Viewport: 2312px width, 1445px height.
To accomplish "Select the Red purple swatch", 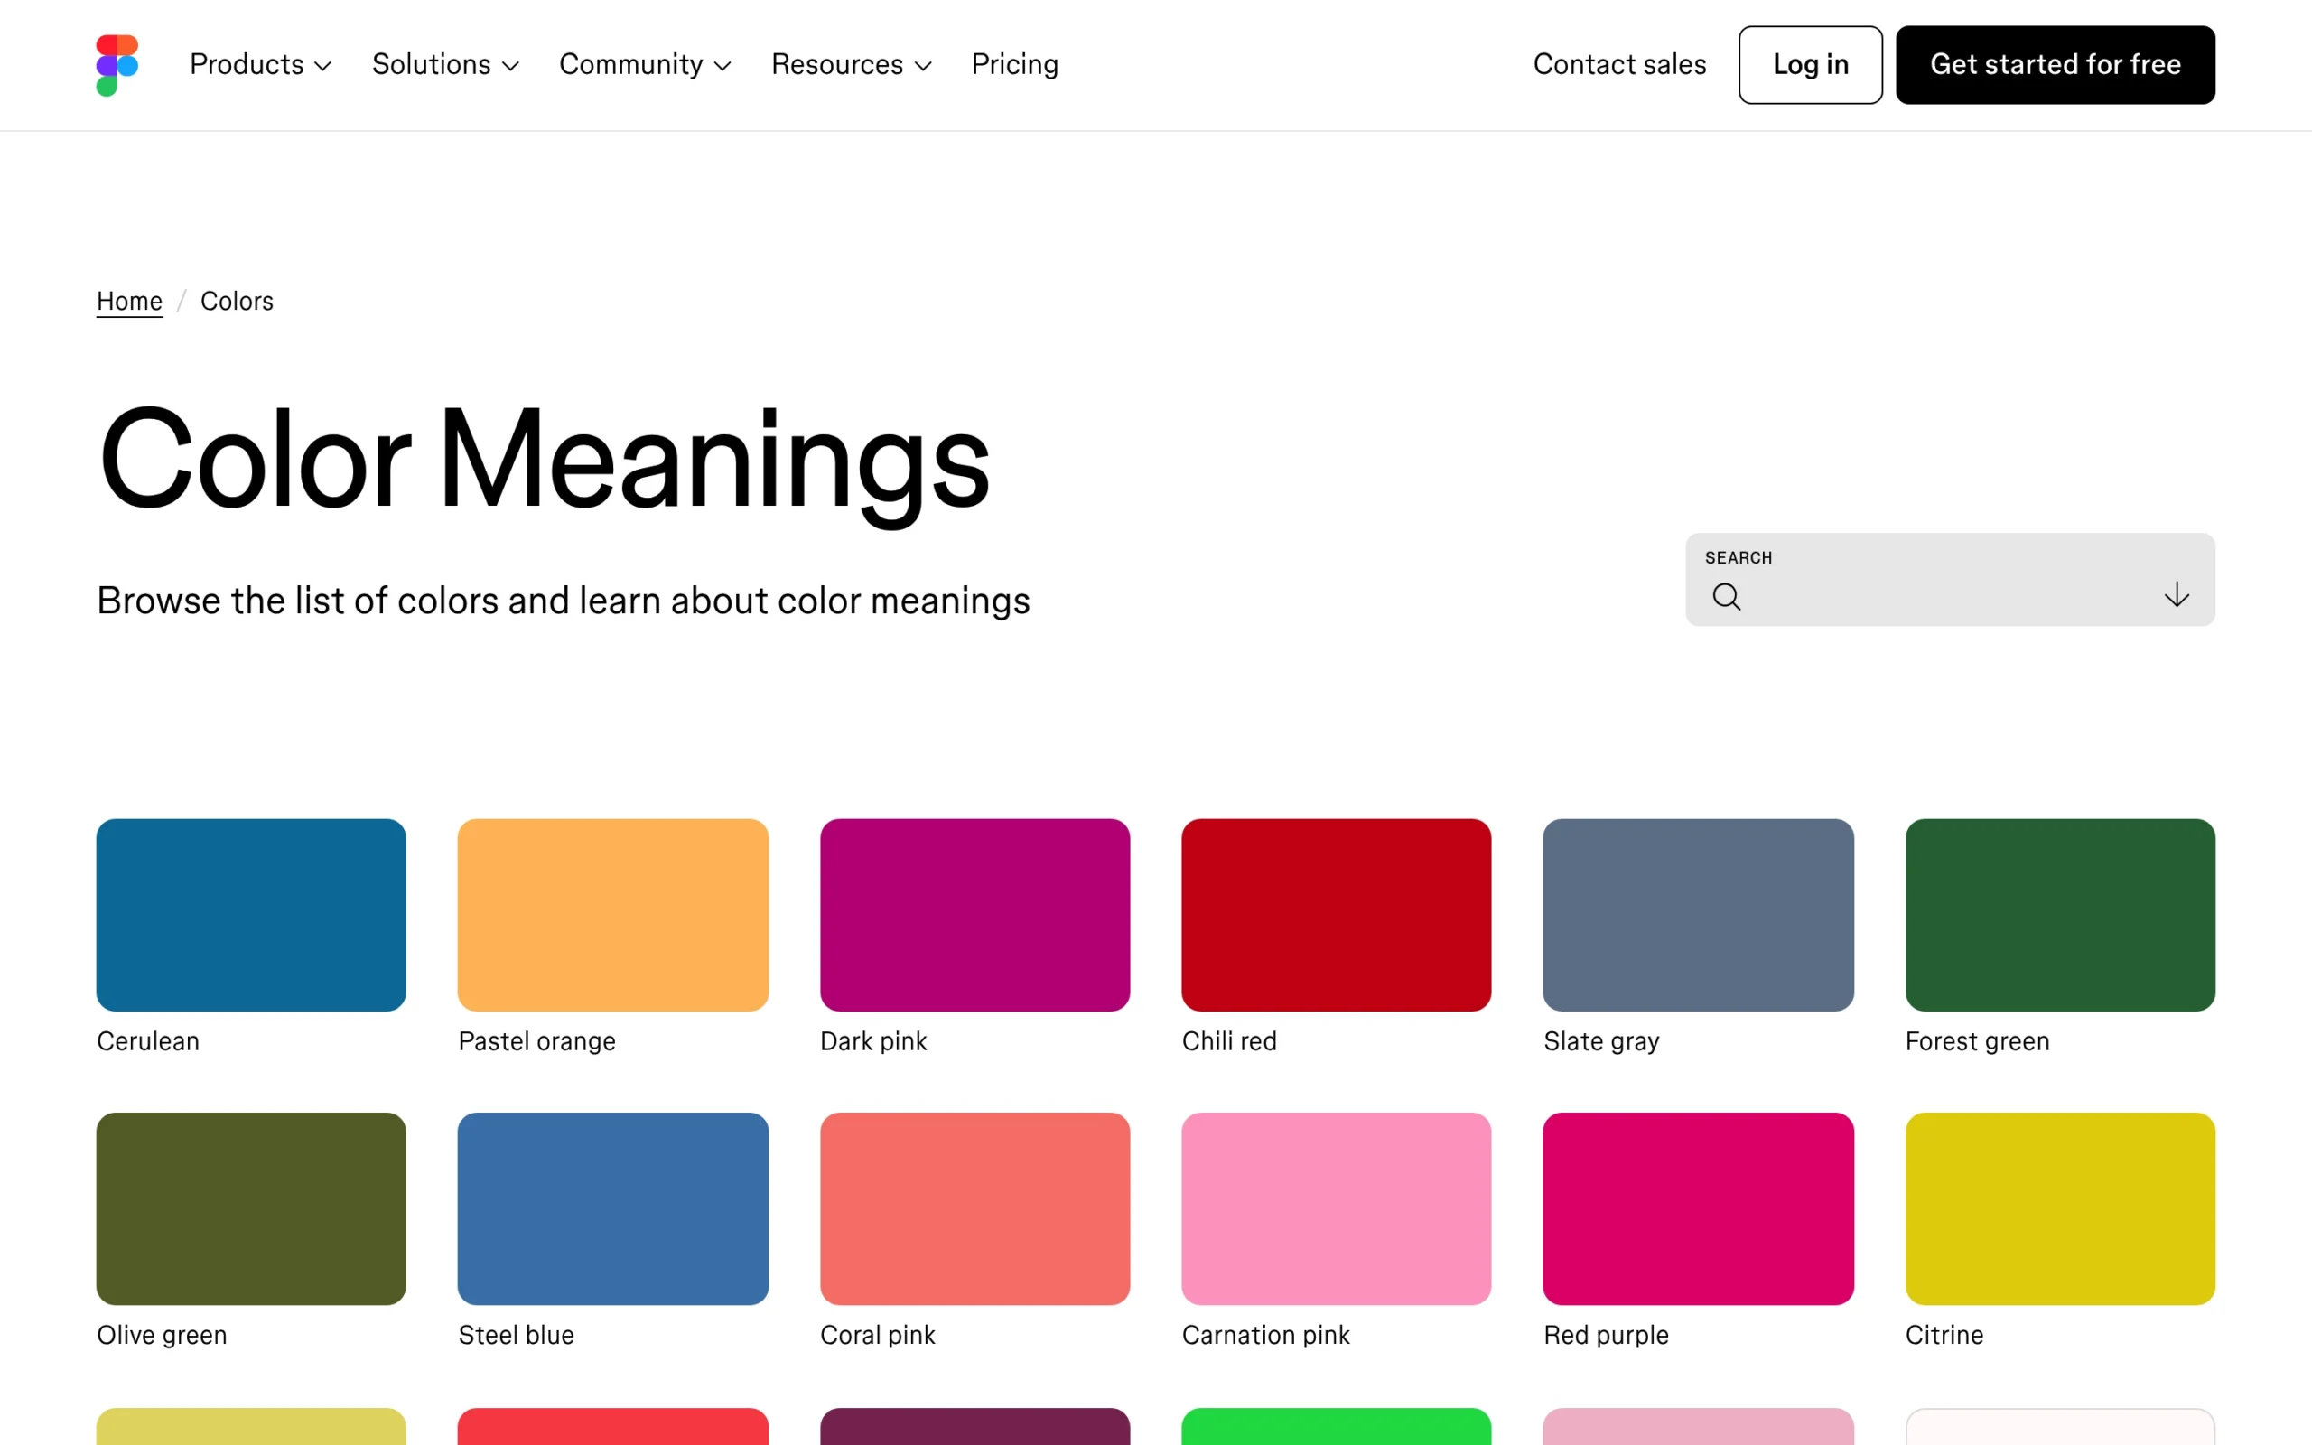I will (1698, 1208).
